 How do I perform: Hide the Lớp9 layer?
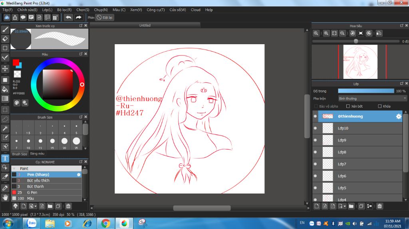click(x=316, y=140)
